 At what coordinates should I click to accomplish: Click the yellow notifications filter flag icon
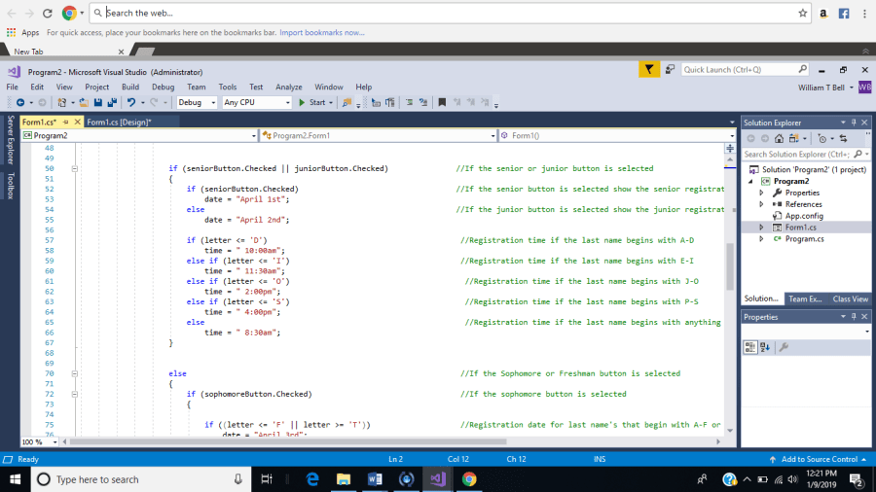[x=649, y=69]
